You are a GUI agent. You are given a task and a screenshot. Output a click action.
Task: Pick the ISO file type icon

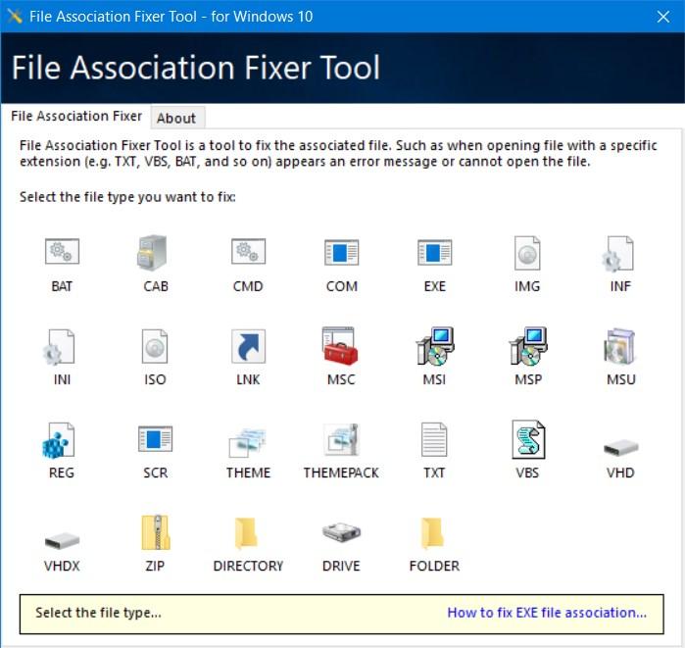click(155, 346)
